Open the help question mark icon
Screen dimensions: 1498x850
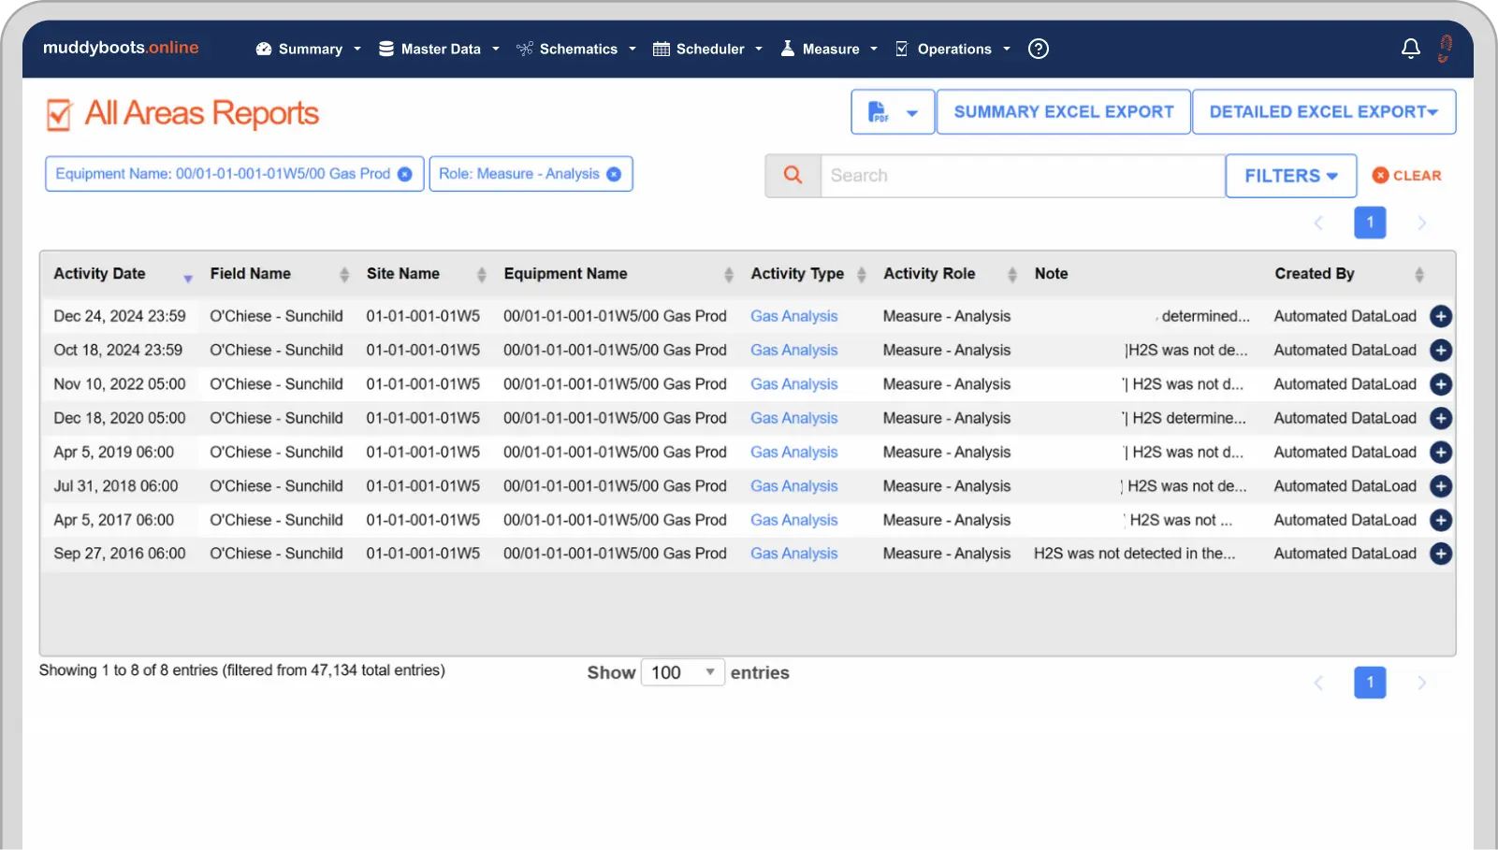1038,49
